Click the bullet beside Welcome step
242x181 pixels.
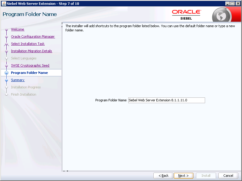click(6, 29)
